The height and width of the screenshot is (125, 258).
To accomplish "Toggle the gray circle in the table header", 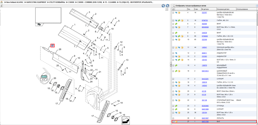I will pos(173,9).
